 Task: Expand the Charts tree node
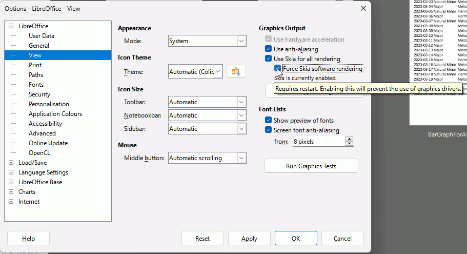[11, 192]
